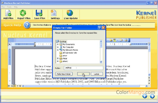
Task: Switch preview to Reading view icon
Action: pos(20,86)
